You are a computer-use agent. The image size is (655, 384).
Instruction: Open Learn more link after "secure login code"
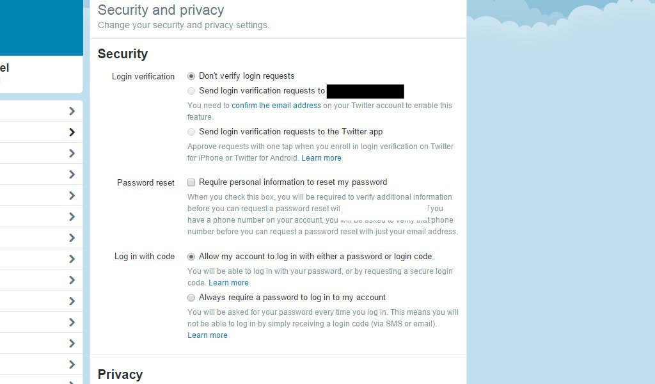pos(228,283)
